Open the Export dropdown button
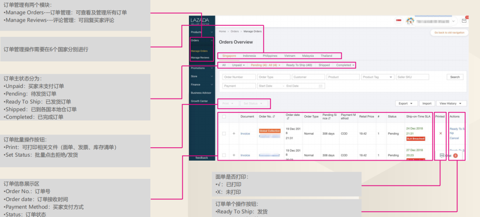480x217 pixels. [406, 103]
